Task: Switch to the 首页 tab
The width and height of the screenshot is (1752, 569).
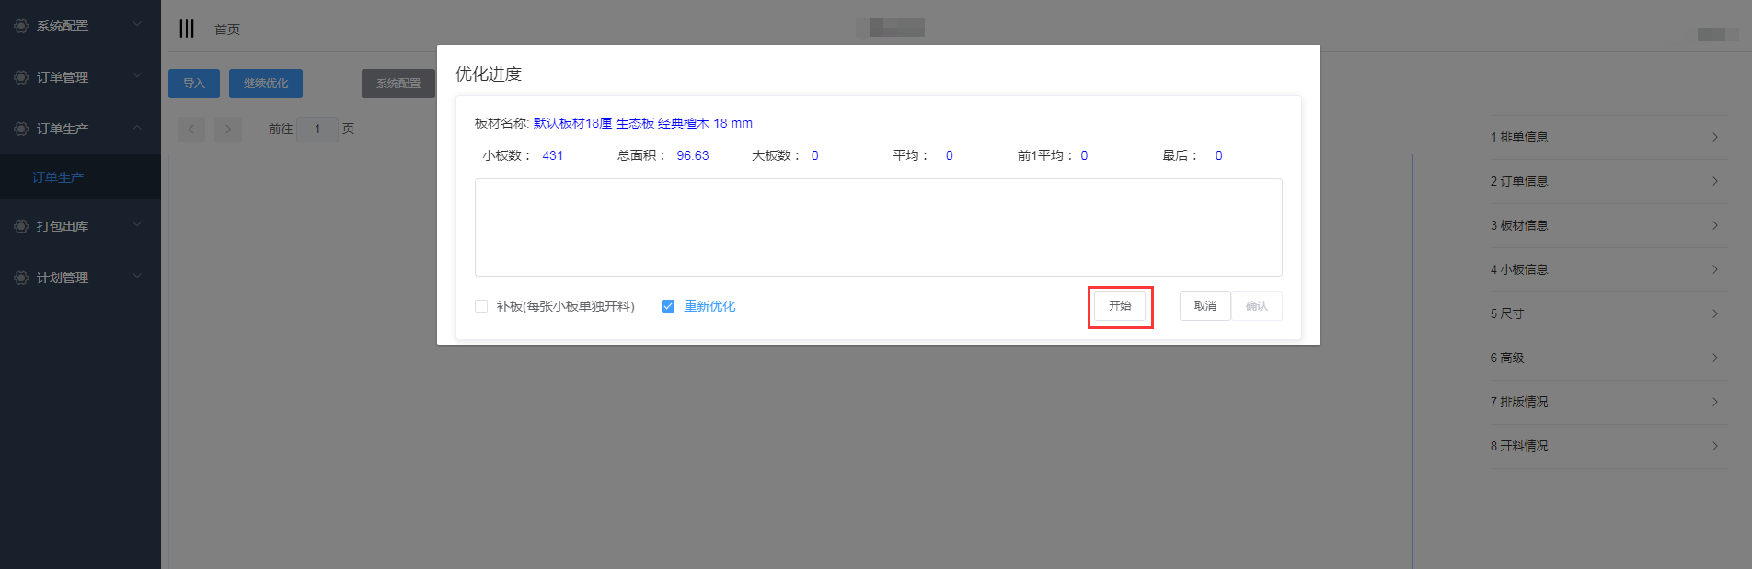Action: pos(227,29)
